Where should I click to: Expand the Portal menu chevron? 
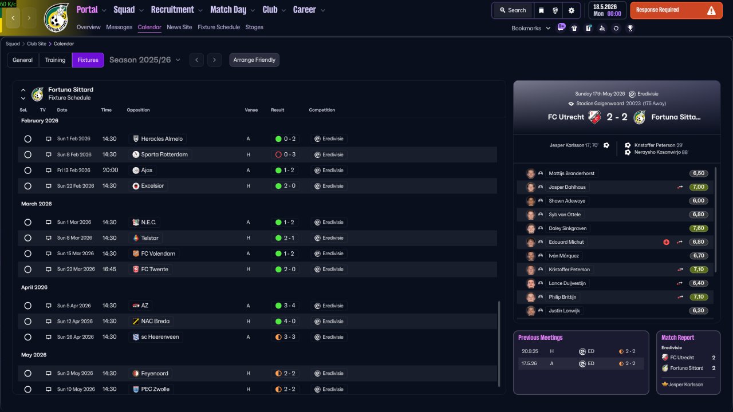tap(104, 10)
